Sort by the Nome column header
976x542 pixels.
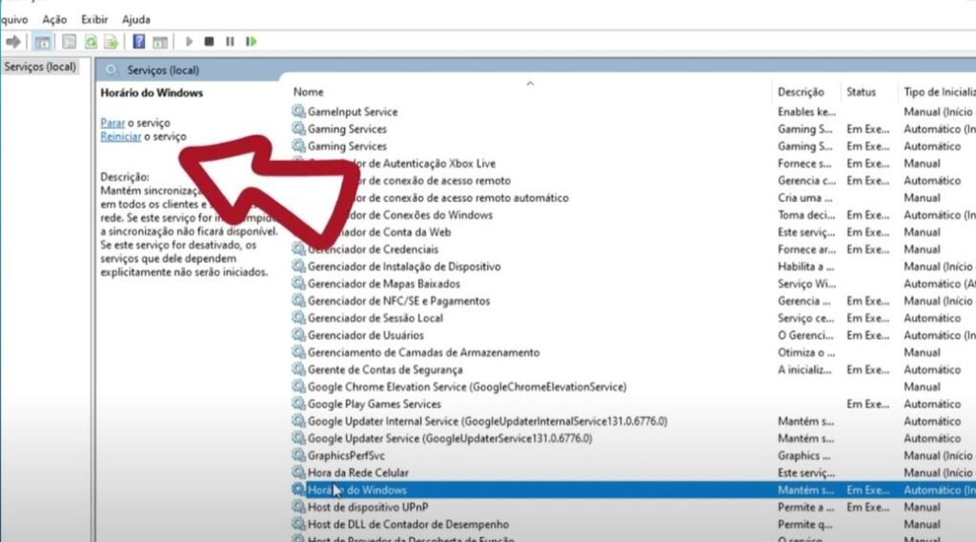[x=309, y=92]
